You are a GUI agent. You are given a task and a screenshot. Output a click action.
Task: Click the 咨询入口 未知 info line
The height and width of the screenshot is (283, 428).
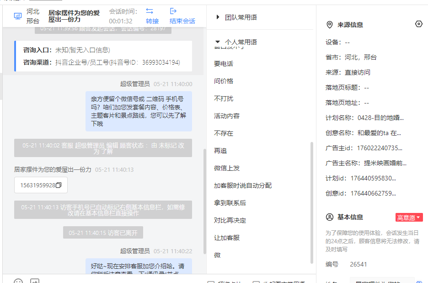67,50
